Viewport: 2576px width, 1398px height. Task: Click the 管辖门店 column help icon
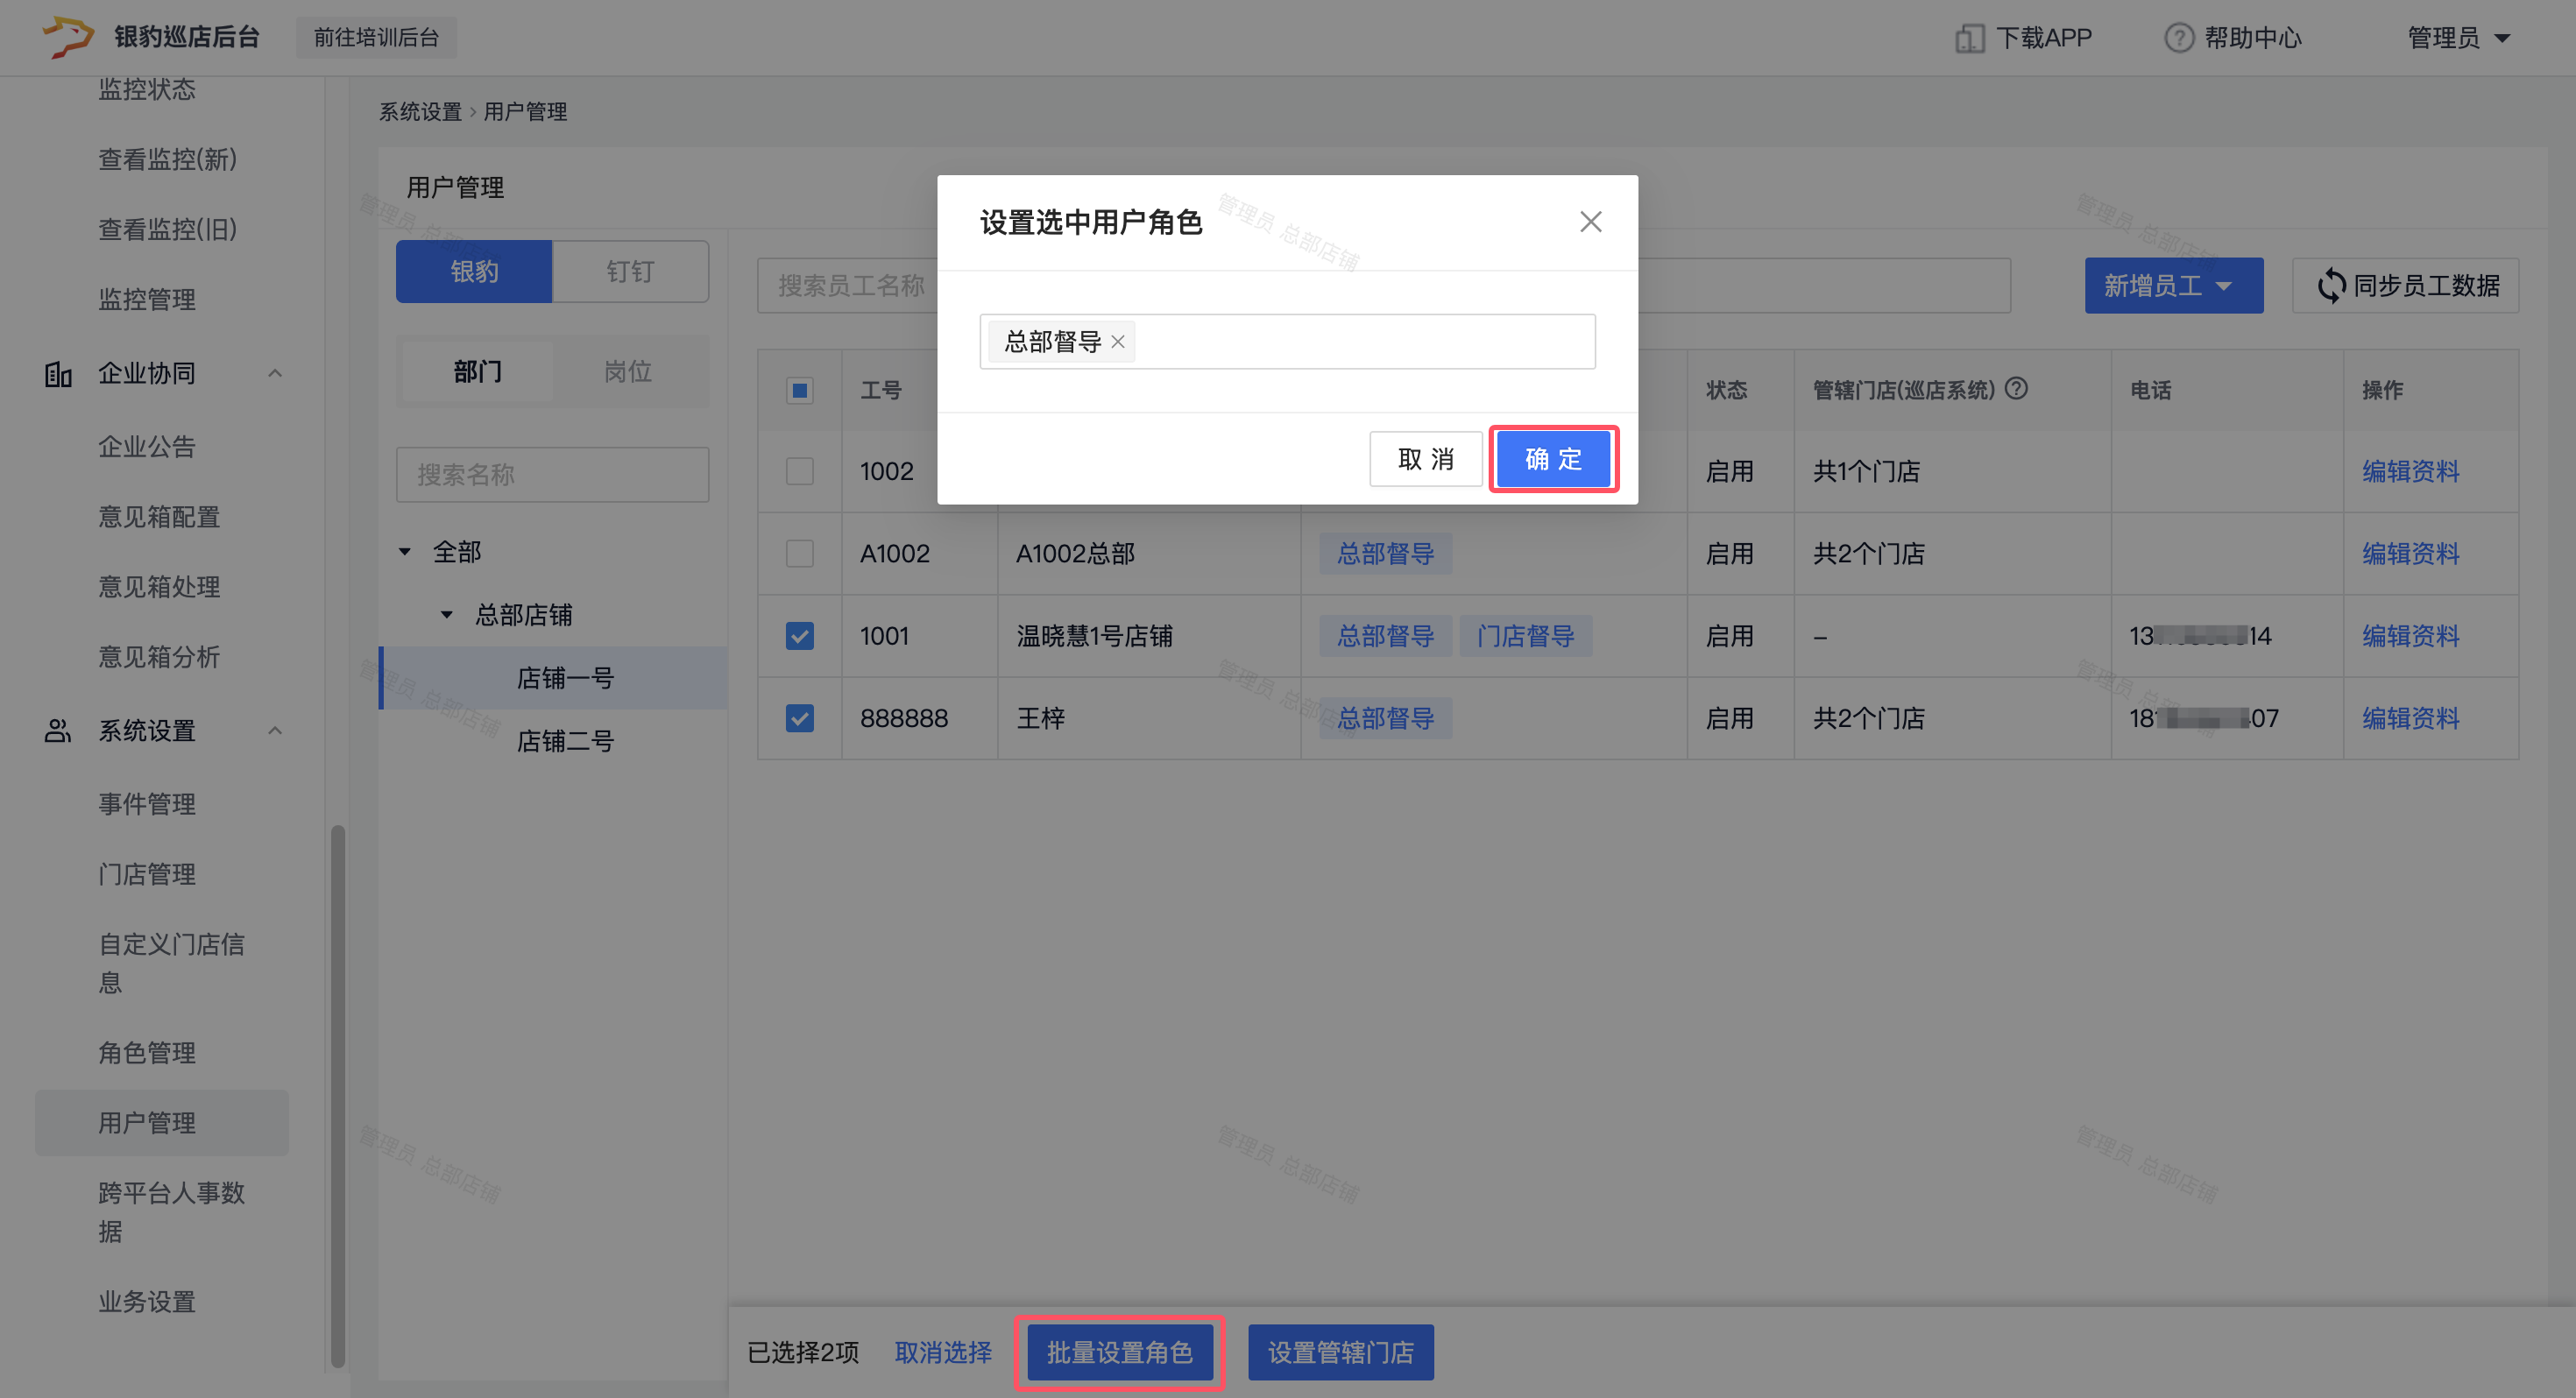(2017, 389)
